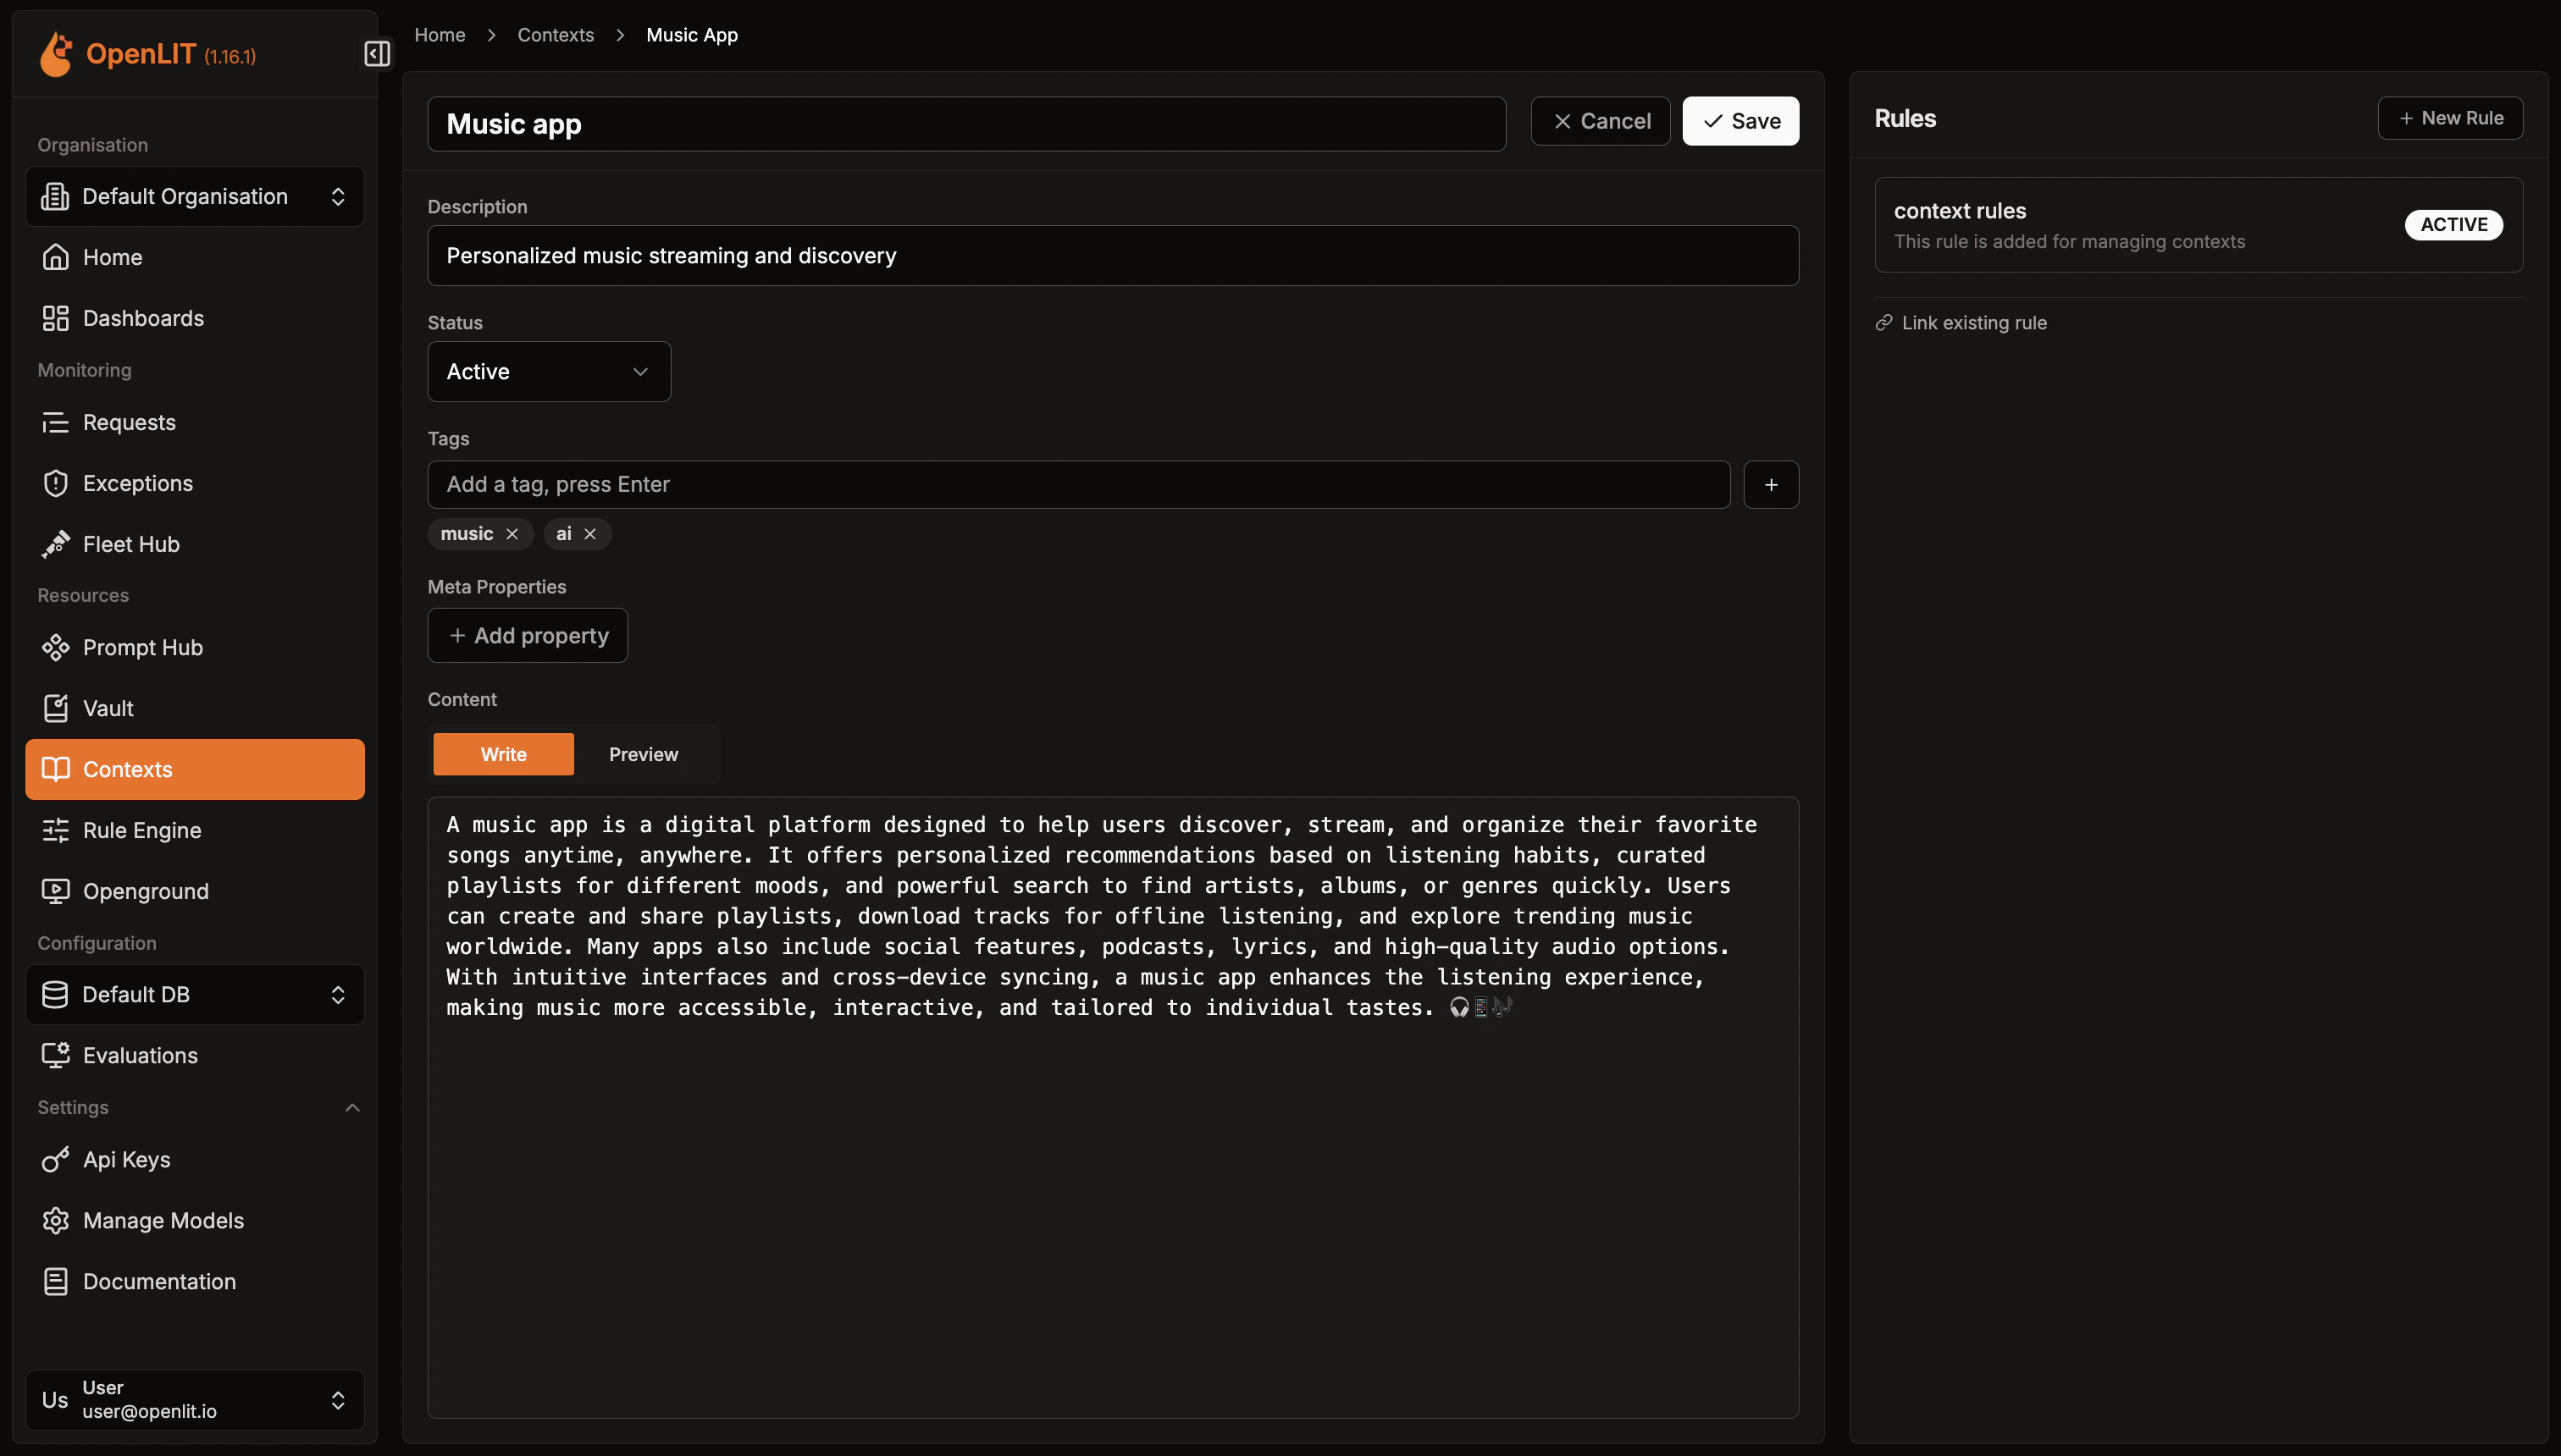
Task: Click the Api Keys icon
Action: [x=56, y=1159]
